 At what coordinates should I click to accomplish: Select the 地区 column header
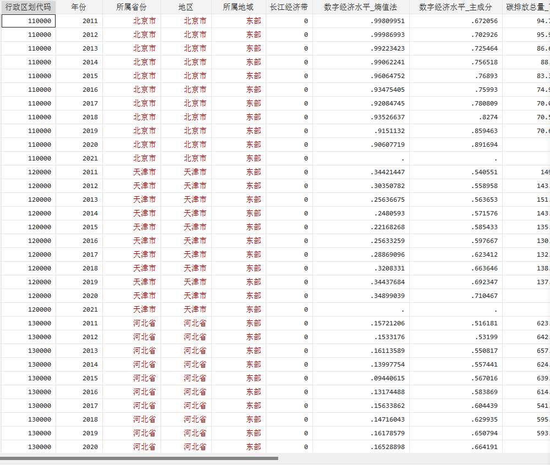186,7
